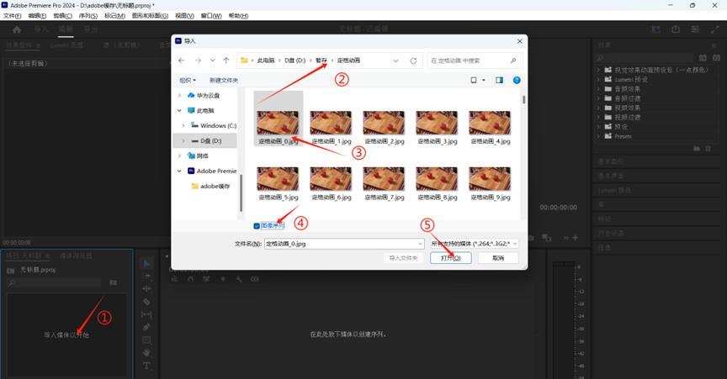Expand the 华为云盘 tree node
This screenshot has height=379, width=727.
coord(179,96)
